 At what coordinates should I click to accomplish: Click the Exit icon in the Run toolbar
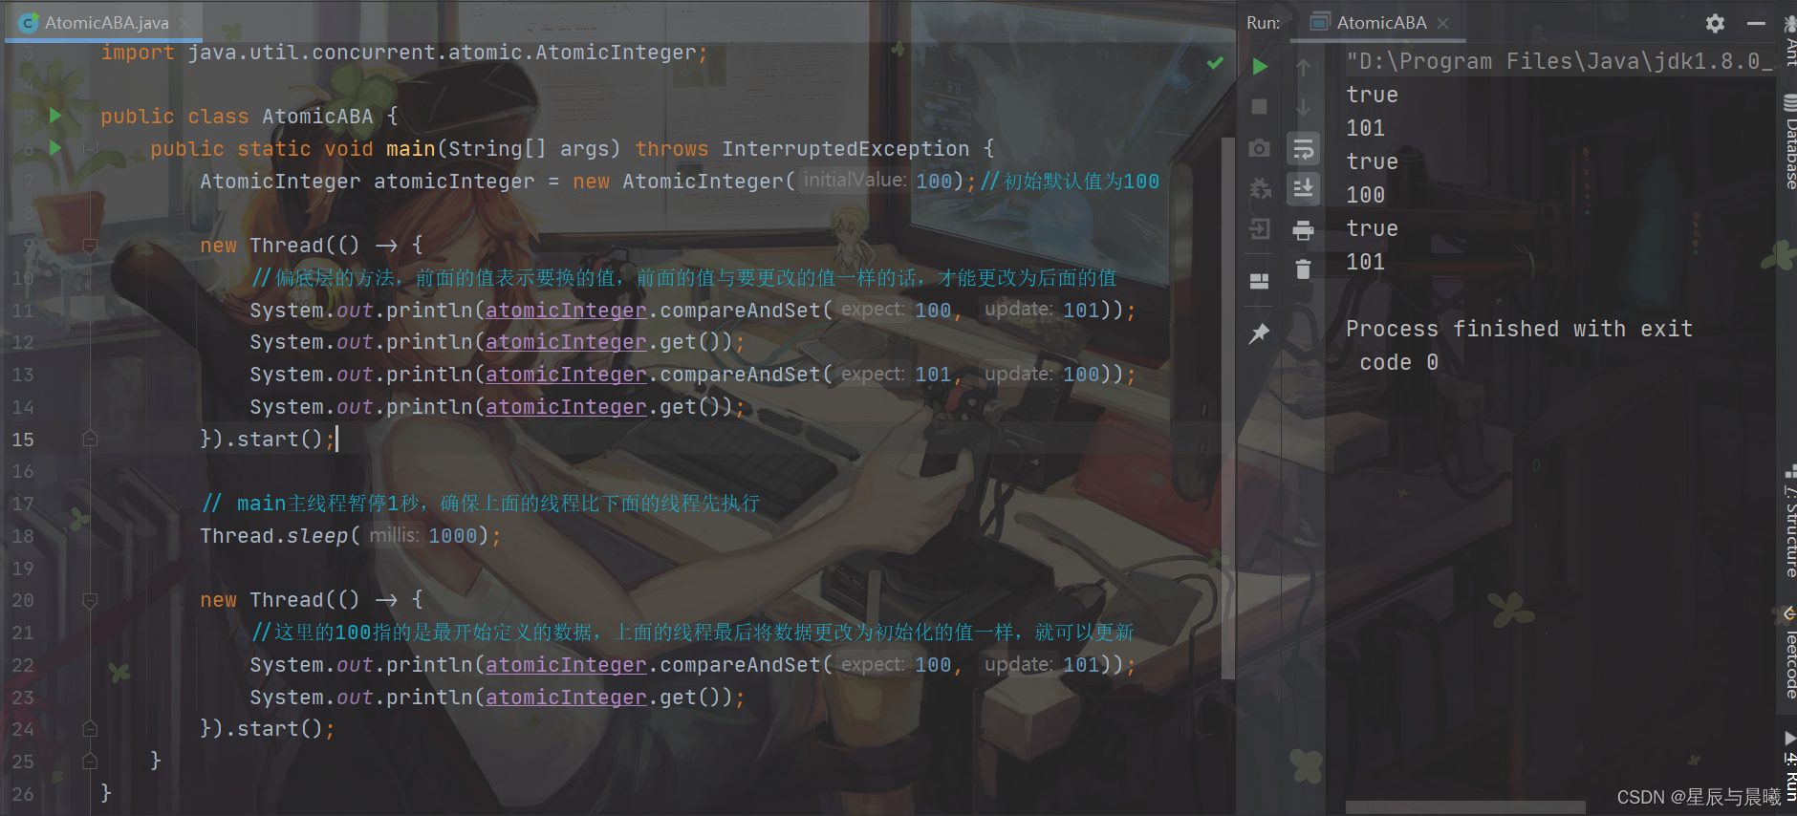click(1260, 228)
